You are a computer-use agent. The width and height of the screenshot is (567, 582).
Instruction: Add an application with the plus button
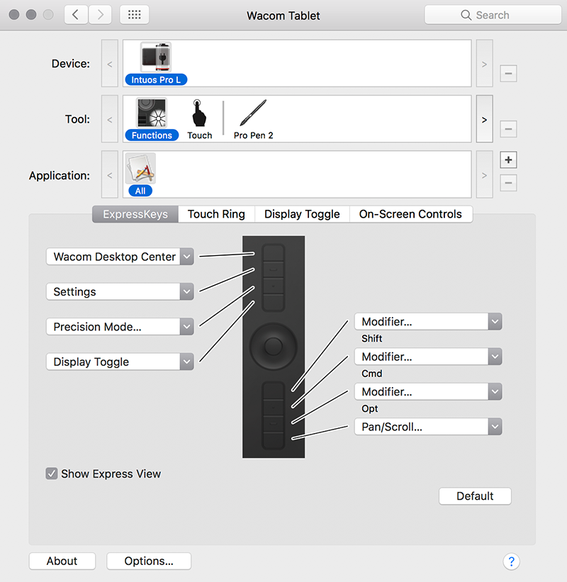point(508,160)
